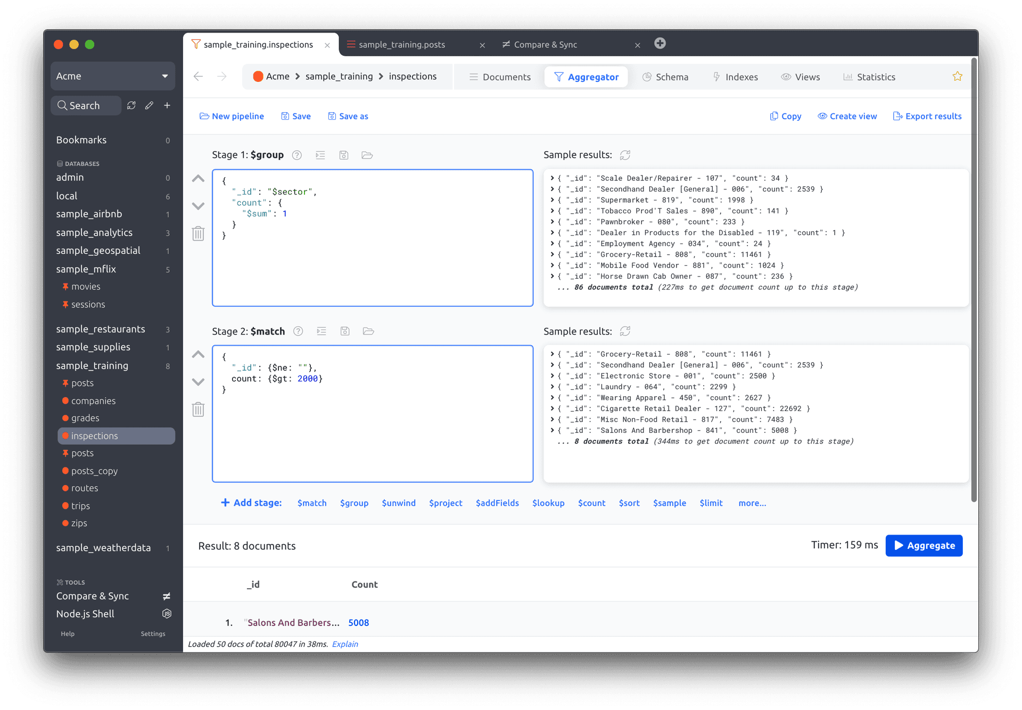The height and width of the screenshot is (710, 1022).
Task: Collapse the sample_mflix database
Action: (x=86, y=269)
